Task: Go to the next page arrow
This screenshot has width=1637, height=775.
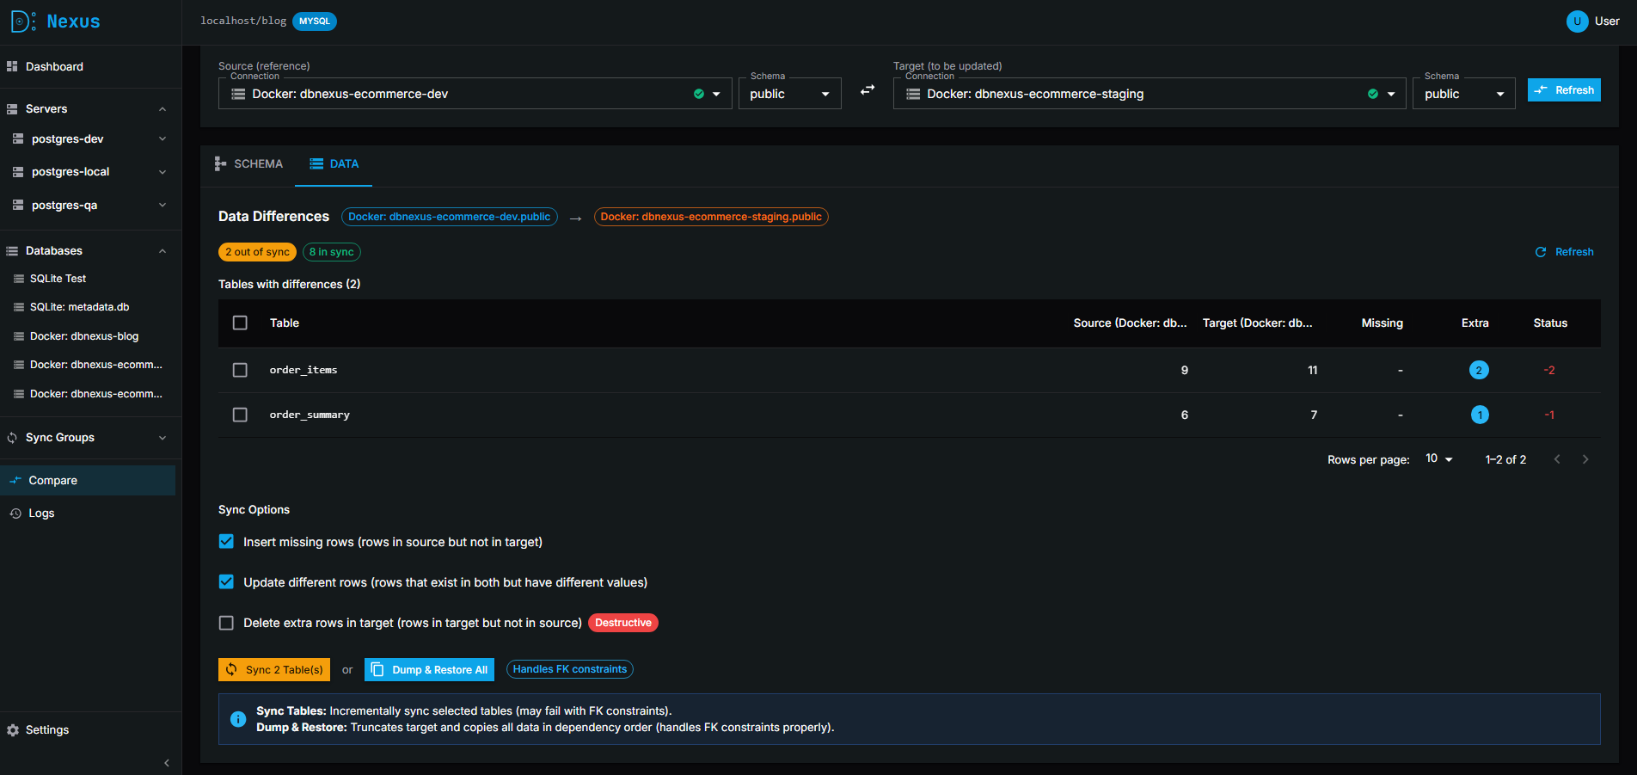Action: (1585, 459)
